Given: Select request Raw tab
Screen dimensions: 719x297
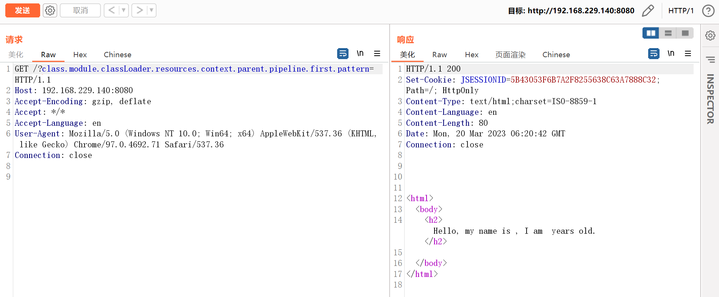Looking at the screenshot, I should click(48, 55).
